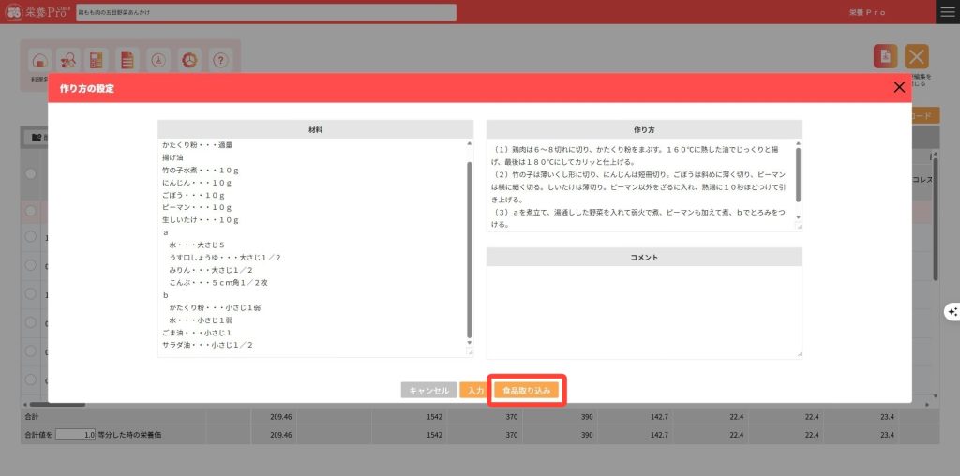Click the dish name field at top

tap(265, 12)
